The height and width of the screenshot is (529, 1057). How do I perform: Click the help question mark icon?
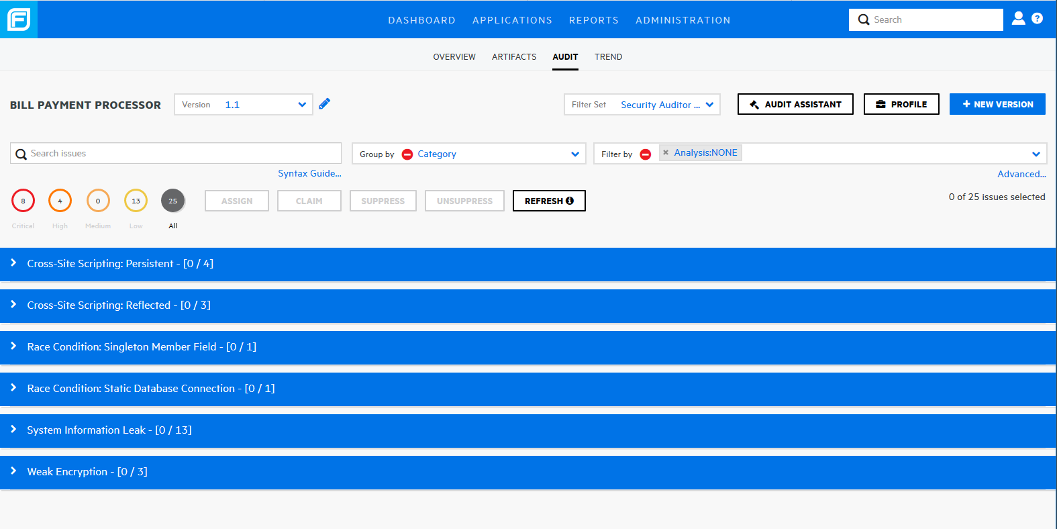1037,19
